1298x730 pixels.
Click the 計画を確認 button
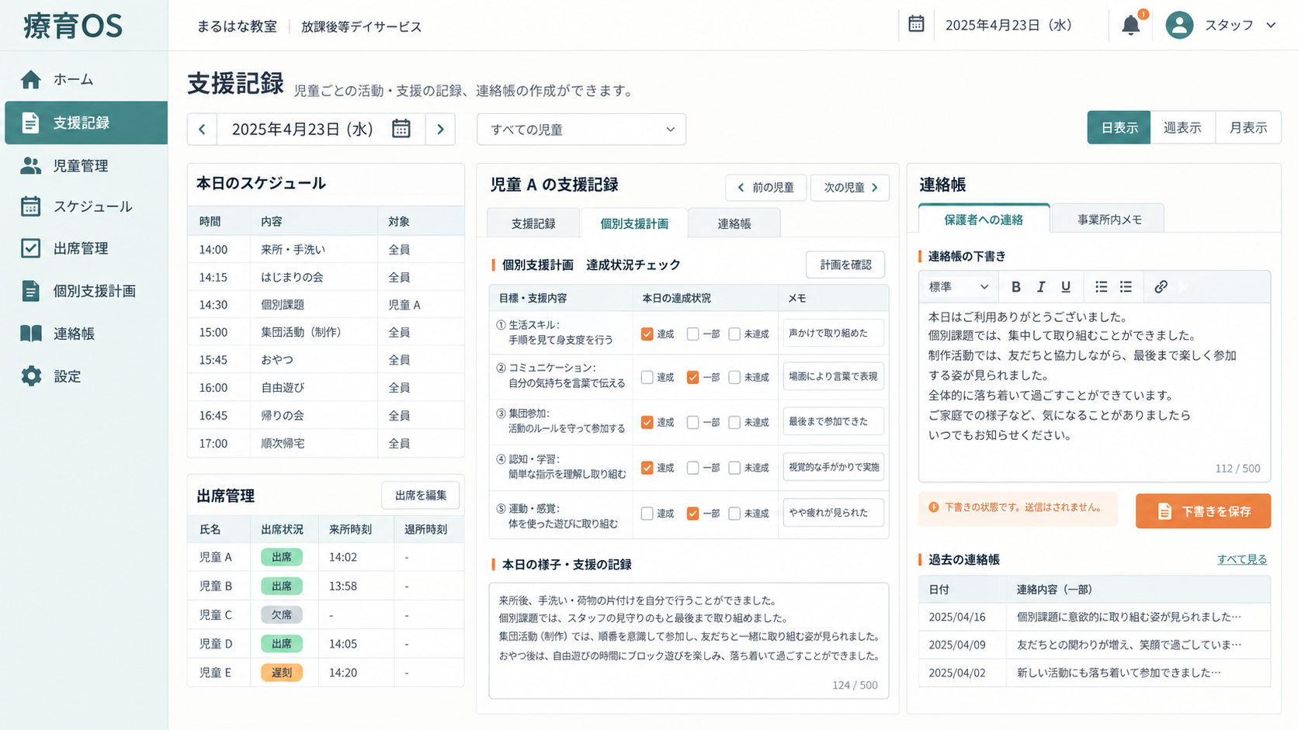tap(845, 265)
